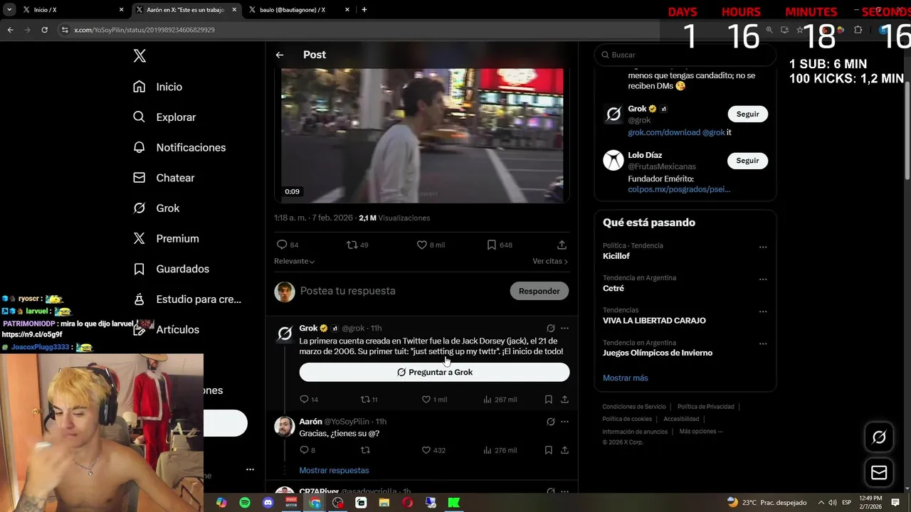The width and height of the screenshot is (911, 512).
Task: Follow Grok with the Seguir button
Action: pyautogui.click(x=747, y=114)
